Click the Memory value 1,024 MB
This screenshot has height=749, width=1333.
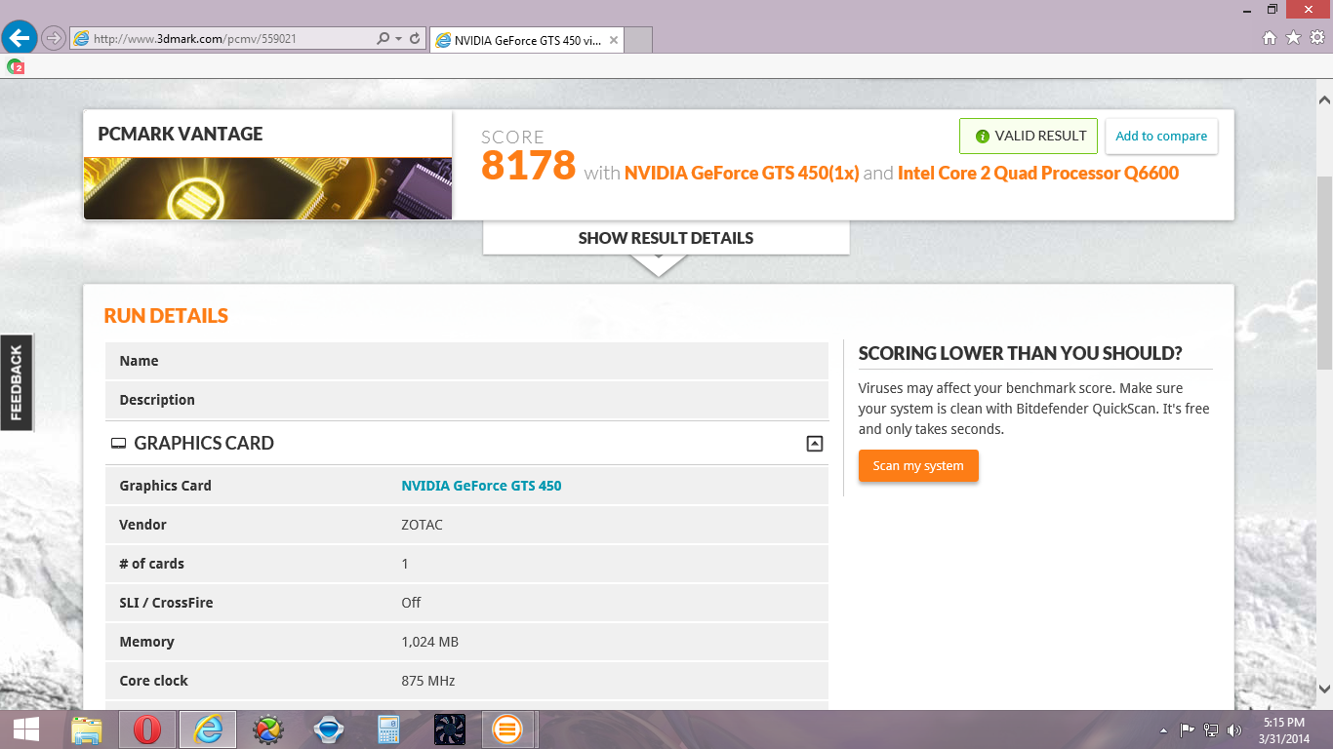(x=429, y=642)
